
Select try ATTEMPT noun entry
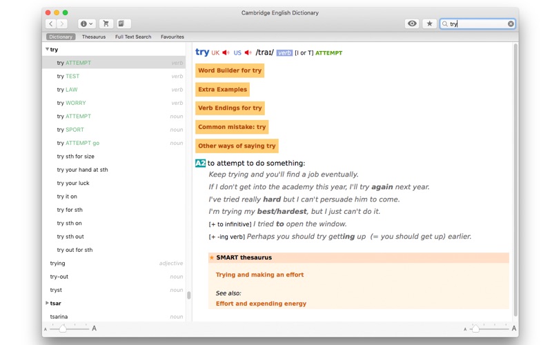[x=114, y=116]
